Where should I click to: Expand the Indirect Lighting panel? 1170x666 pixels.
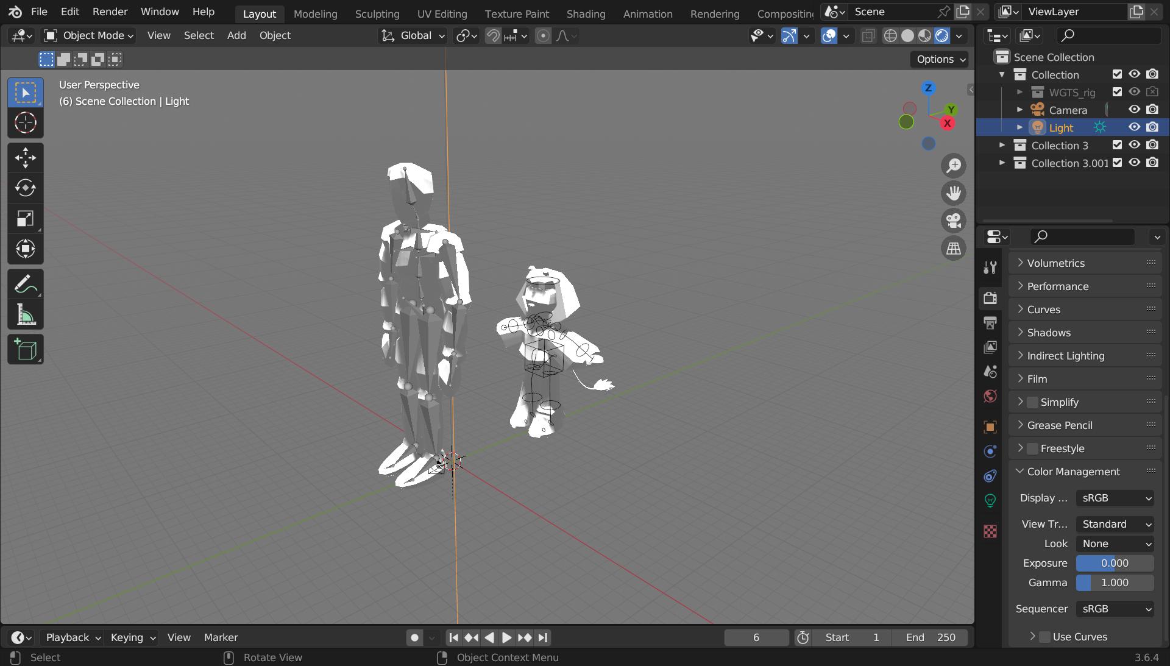tap(1085, 356)
